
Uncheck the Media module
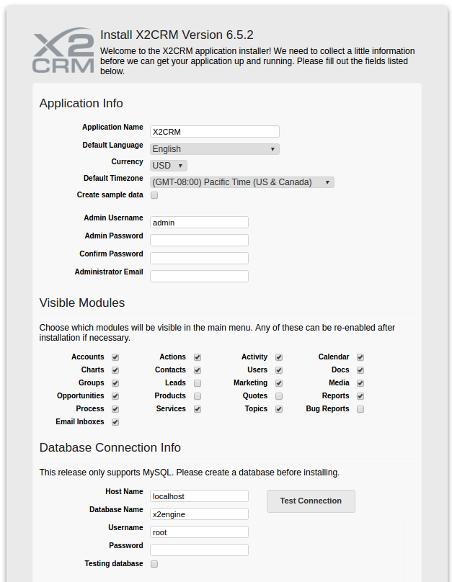(360, 383)
